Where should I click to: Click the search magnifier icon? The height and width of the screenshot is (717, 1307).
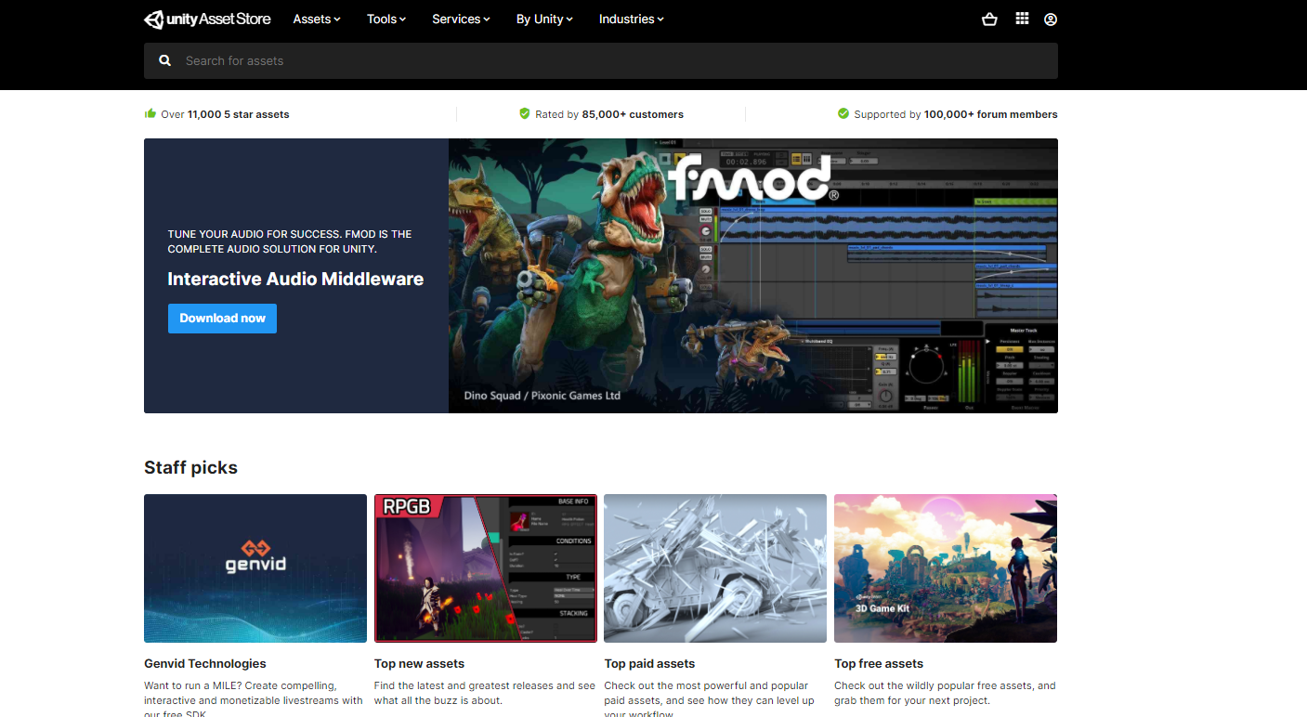pos(165,60)
